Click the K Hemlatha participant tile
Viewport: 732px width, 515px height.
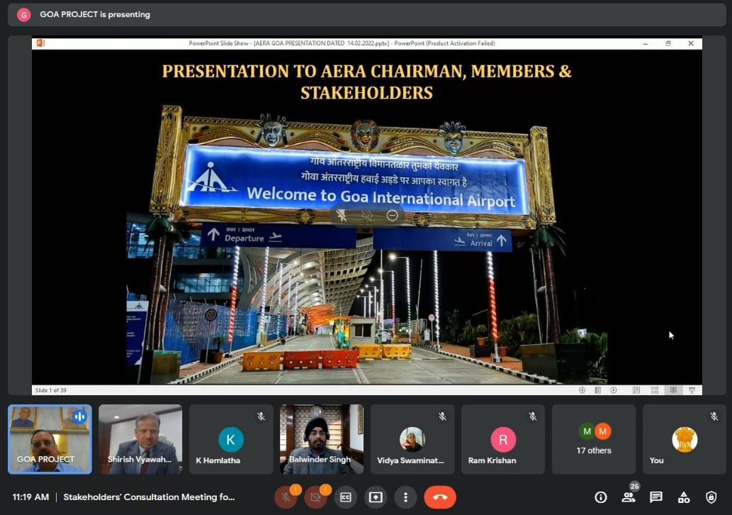[x=231, y=439]
